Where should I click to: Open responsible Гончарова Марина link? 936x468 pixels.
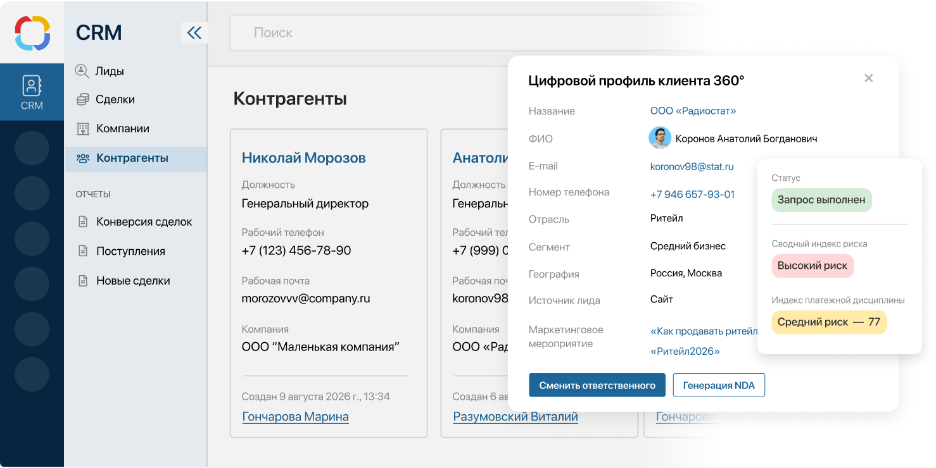coord(295,417)
